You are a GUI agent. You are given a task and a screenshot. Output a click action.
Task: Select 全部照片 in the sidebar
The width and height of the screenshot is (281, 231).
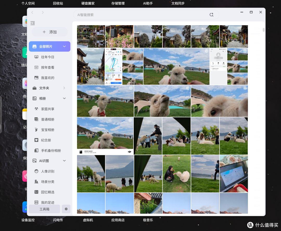coord(50,46)
